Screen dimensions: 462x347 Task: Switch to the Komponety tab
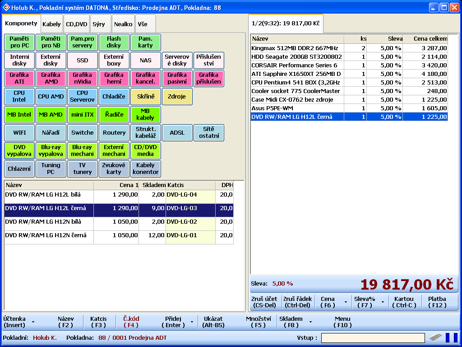pyautogui.click(x=21, y=23)
